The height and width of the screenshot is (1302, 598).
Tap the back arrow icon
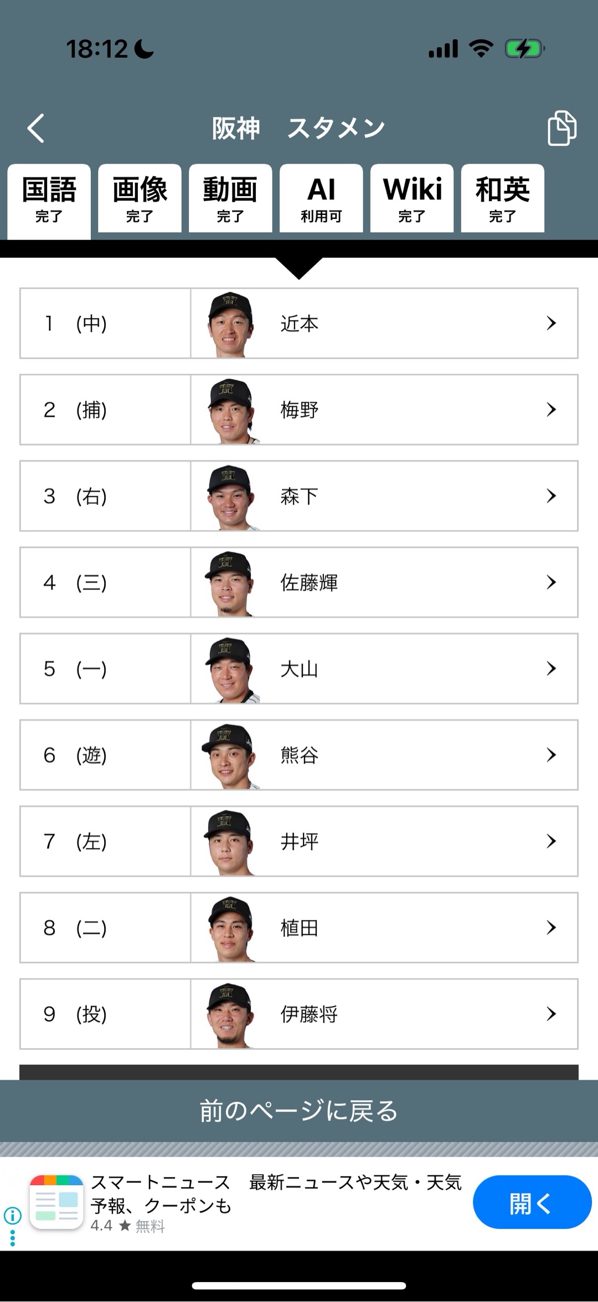click(x=37, y=129)
